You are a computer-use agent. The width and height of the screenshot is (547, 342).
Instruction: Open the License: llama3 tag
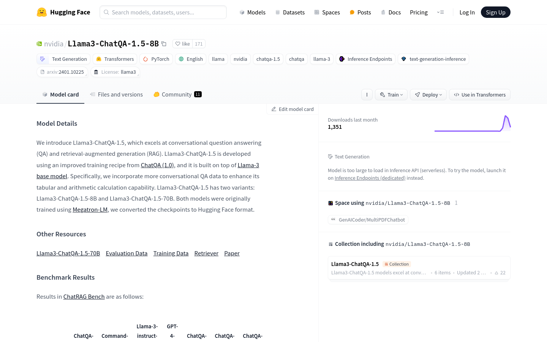pyautogui.click(x=115, y=72)
